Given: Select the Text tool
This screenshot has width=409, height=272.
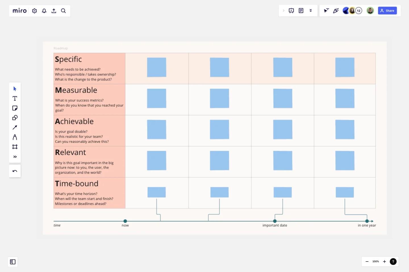Looking at the screenshot, I should point(15,98).
